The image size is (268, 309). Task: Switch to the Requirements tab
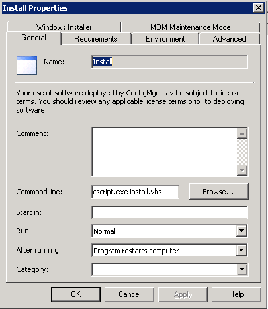(96, 39)
